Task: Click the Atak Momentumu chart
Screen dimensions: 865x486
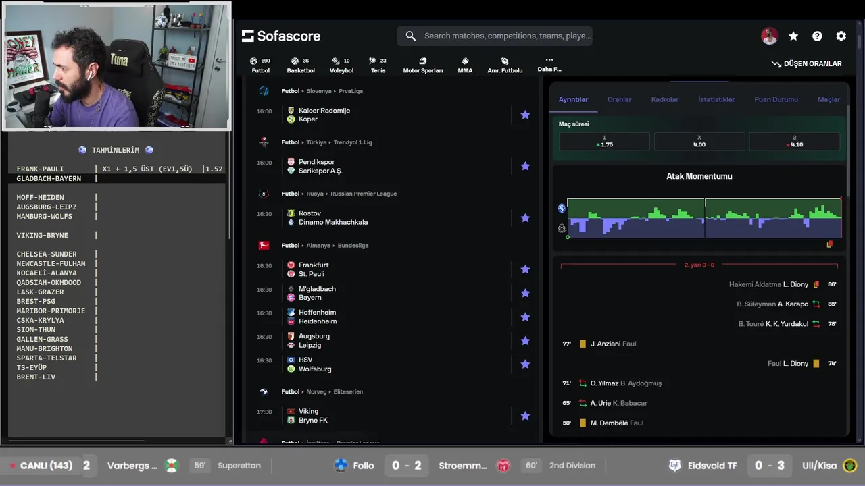Action: click(704, 218)
